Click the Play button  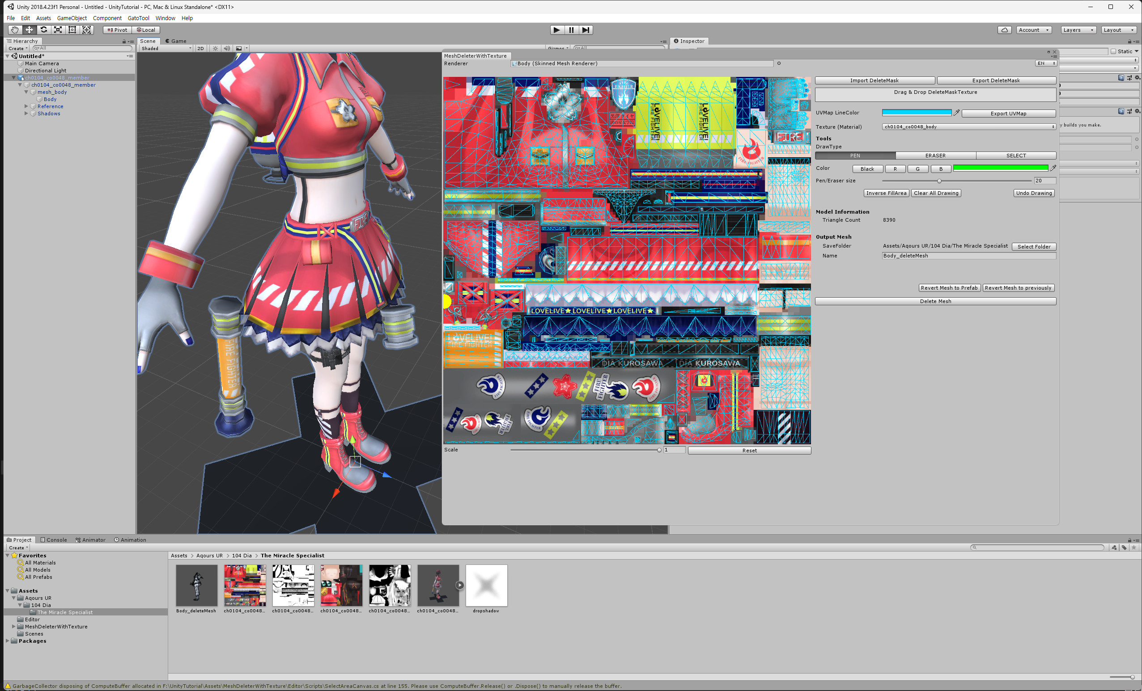coord(556,30)
